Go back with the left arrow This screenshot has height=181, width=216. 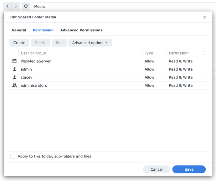point(8,6)
